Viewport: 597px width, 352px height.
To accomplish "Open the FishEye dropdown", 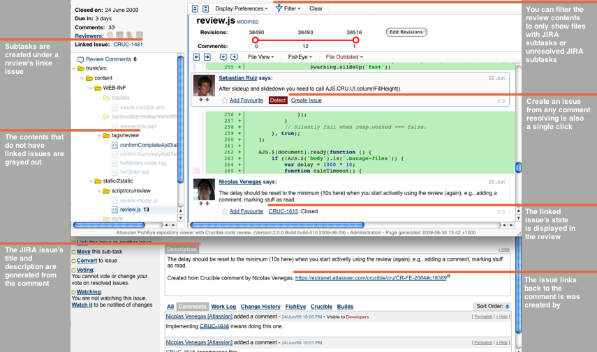I will pos(300,57).
